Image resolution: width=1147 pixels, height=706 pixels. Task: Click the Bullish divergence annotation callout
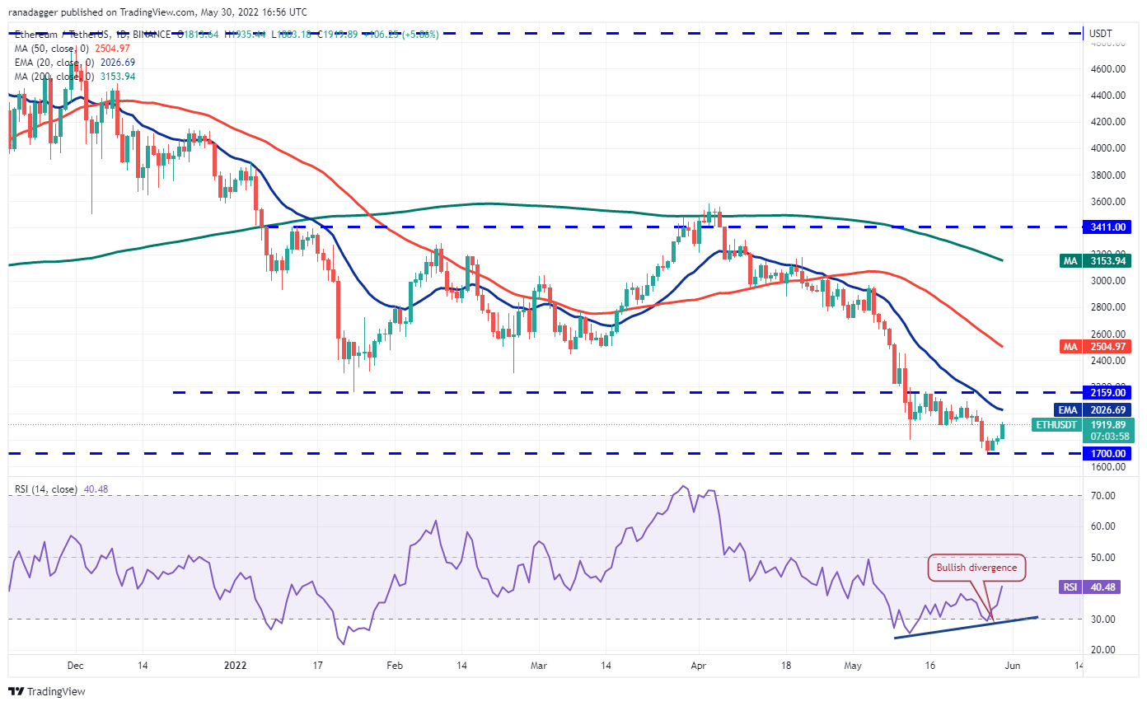pos(976,568)
